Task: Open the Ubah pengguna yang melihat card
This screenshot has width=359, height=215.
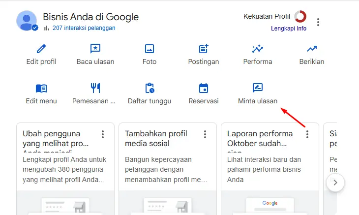Action: tap(65, 169)
